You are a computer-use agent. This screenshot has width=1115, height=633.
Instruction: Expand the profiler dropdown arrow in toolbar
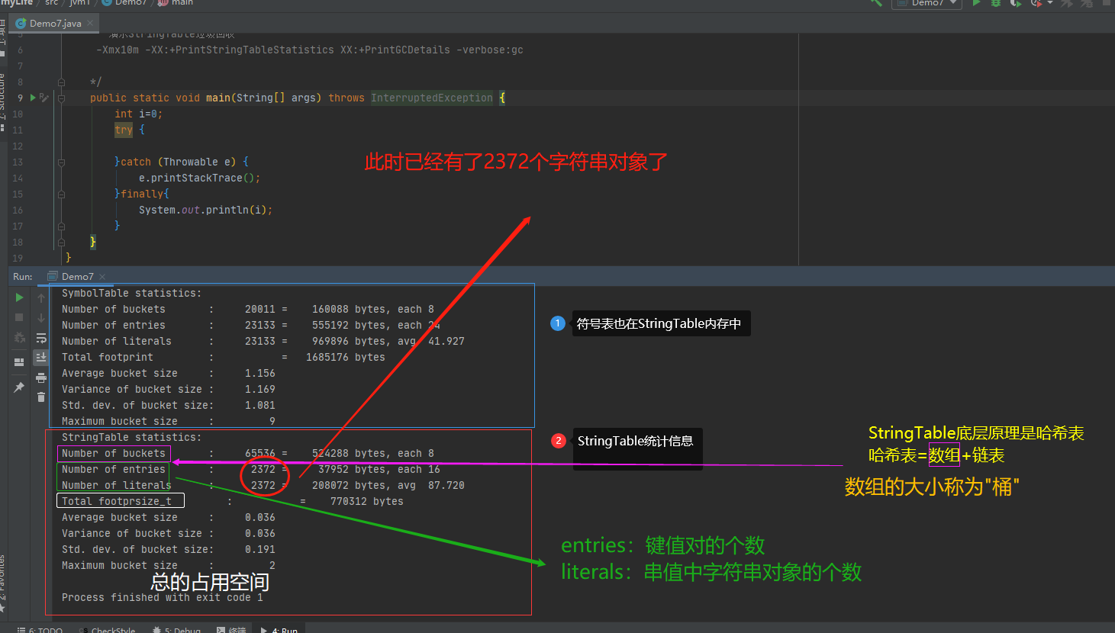click(x=1050, y=3)
